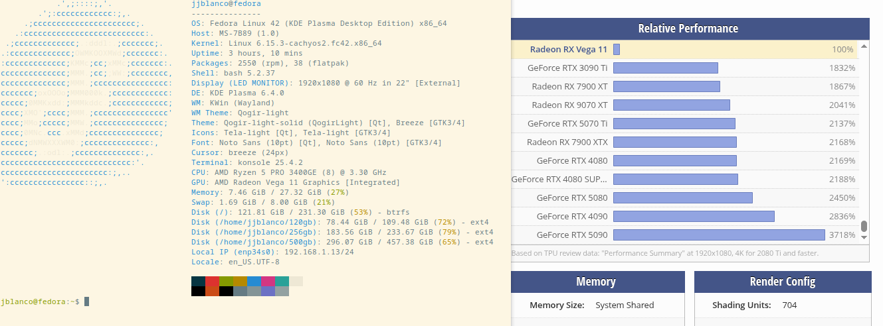This screenshot has height=326, width=883.
Task: Click the 'jjblanco@fedora' title line in terminal
Action: click(x=226, y=4)
